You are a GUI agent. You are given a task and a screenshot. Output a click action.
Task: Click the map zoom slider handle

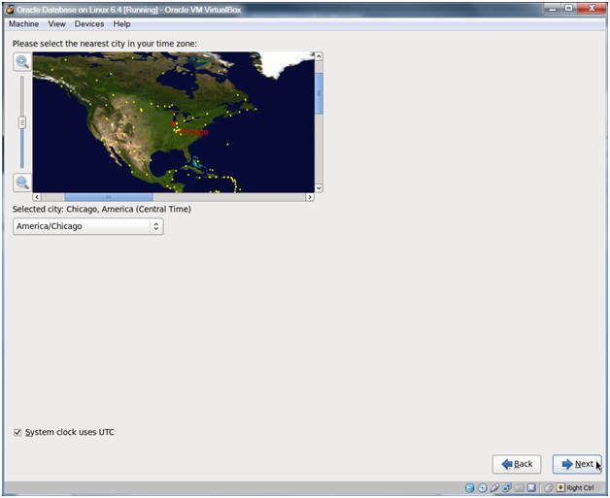(21, 122)
